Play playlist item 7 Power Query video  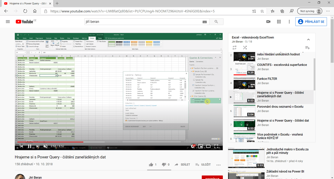(x=283, y=120)
